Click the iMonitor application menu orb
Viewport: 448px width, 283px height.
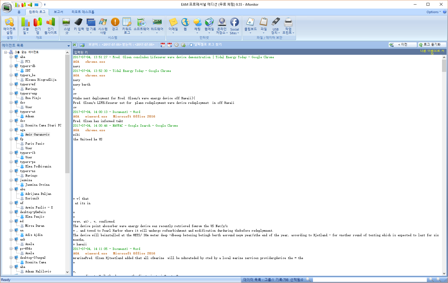pyautogui.click(x=7, y=7)
